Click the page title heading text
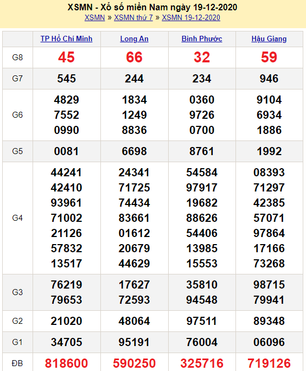This screenshot has height=371, width=306. tap(152, 8)
